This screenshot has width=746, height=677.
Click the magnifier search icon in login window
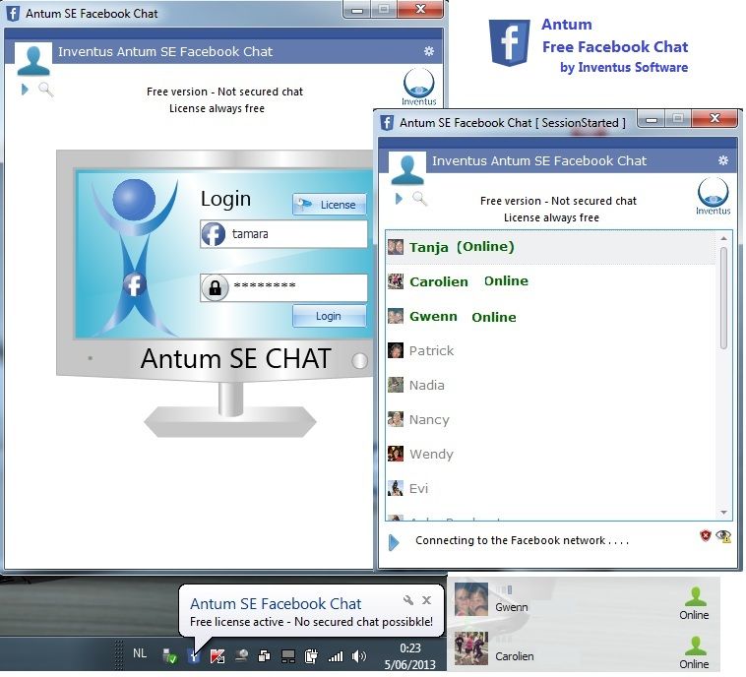45,89
